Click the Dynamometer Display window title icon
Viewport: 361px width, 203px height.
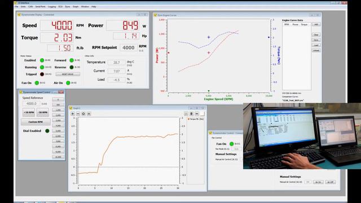(19, 15)
